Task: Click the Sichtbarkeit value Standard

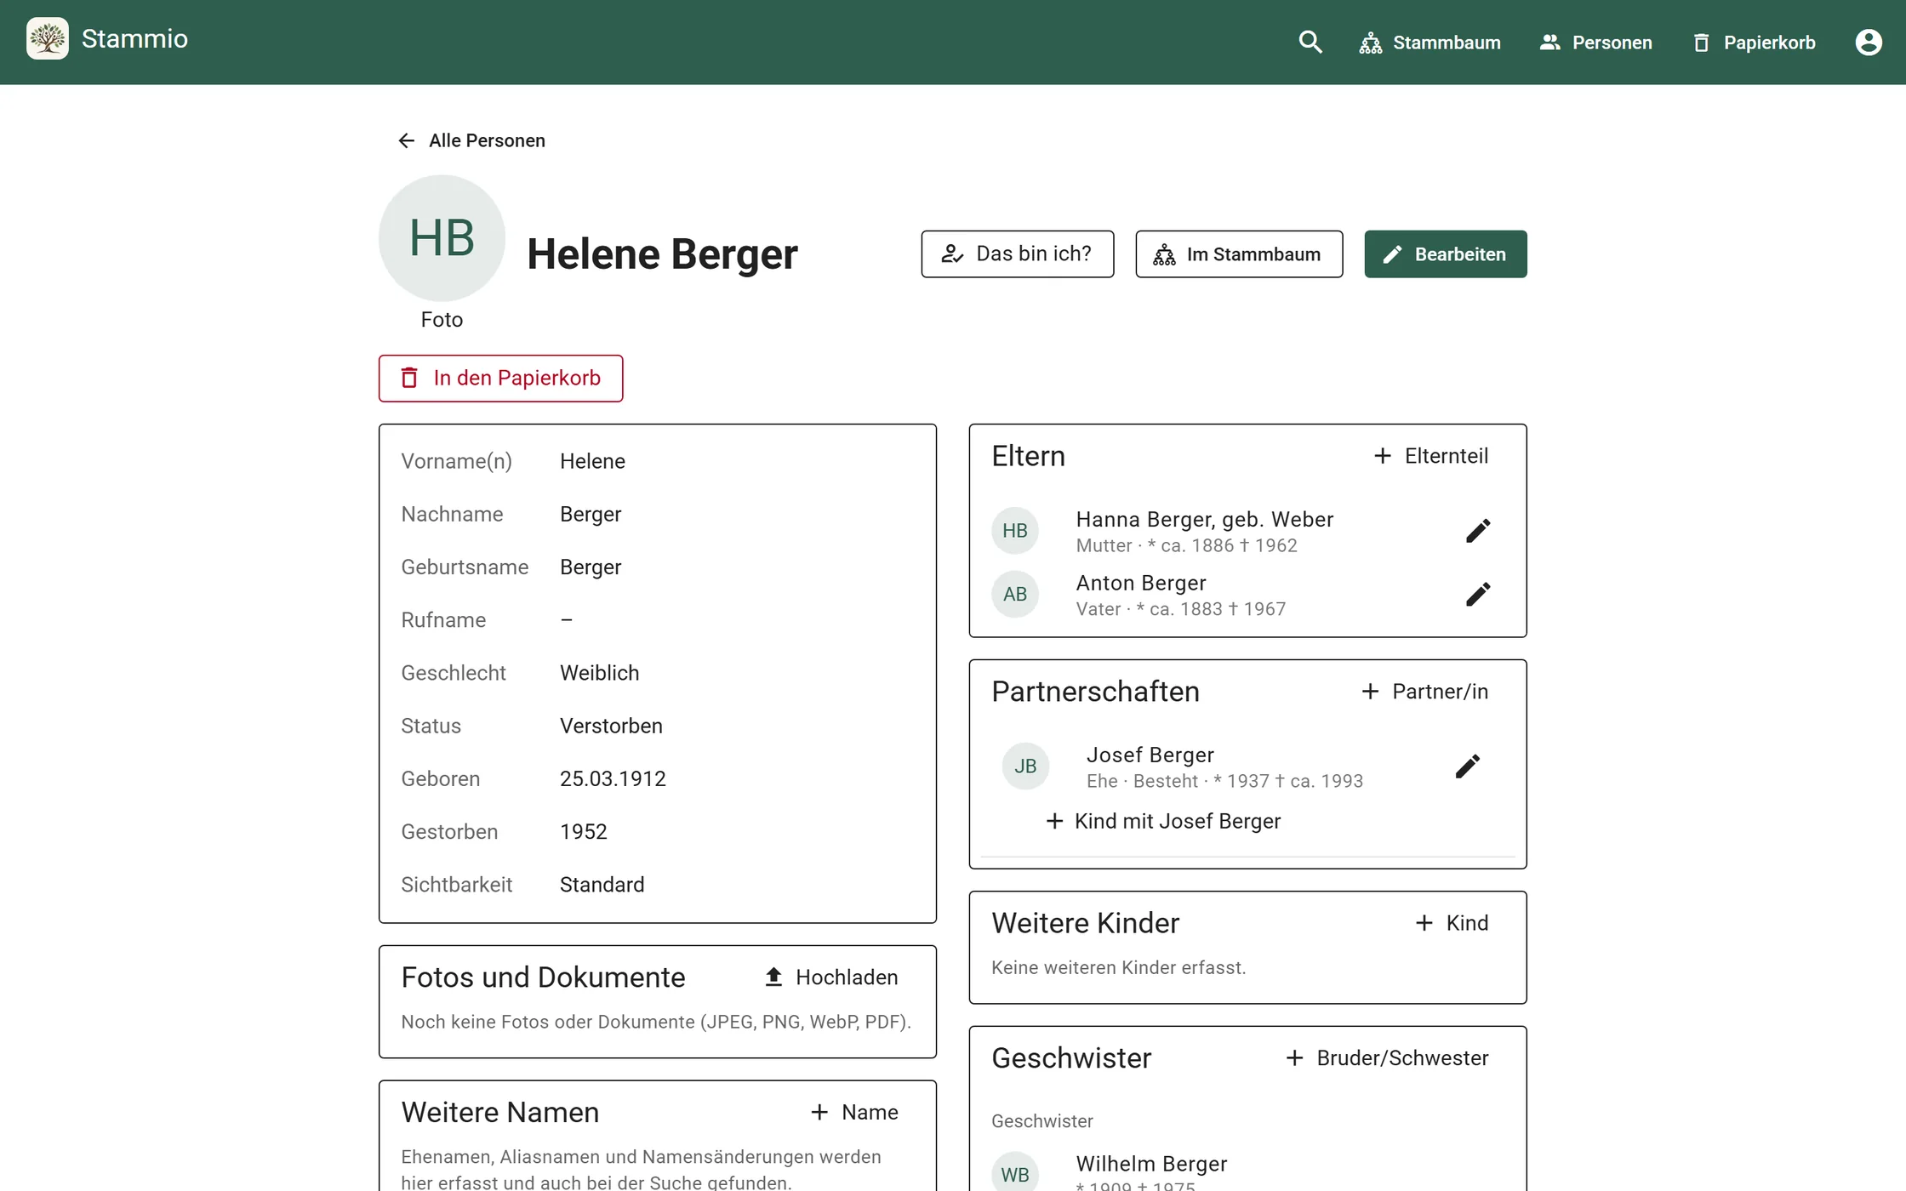Action: point(602,885)
